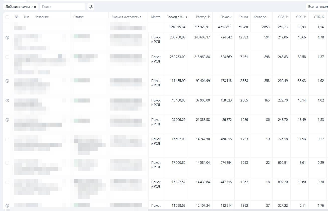This screenshot has height=211, width=328.
Task: Click the CPA cell 662,91
Action: click(x=283, y=163)
